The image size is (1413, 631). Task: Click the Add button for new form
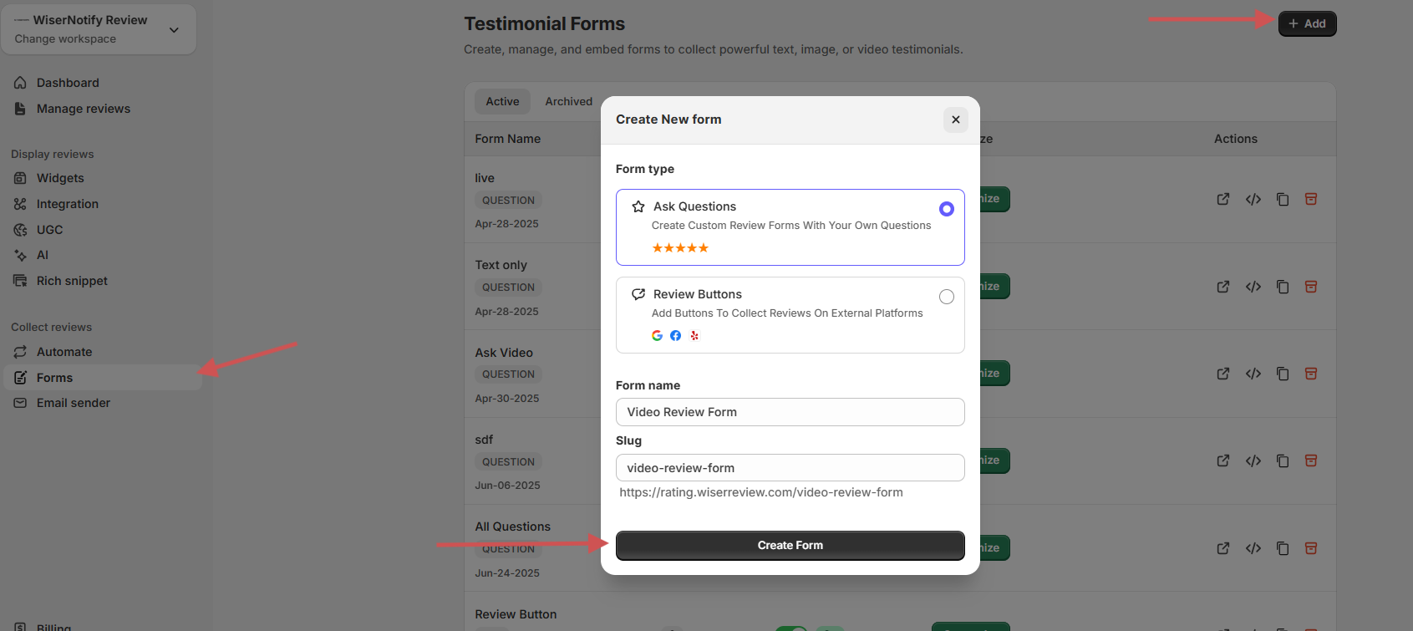(x=1307, y=23)
